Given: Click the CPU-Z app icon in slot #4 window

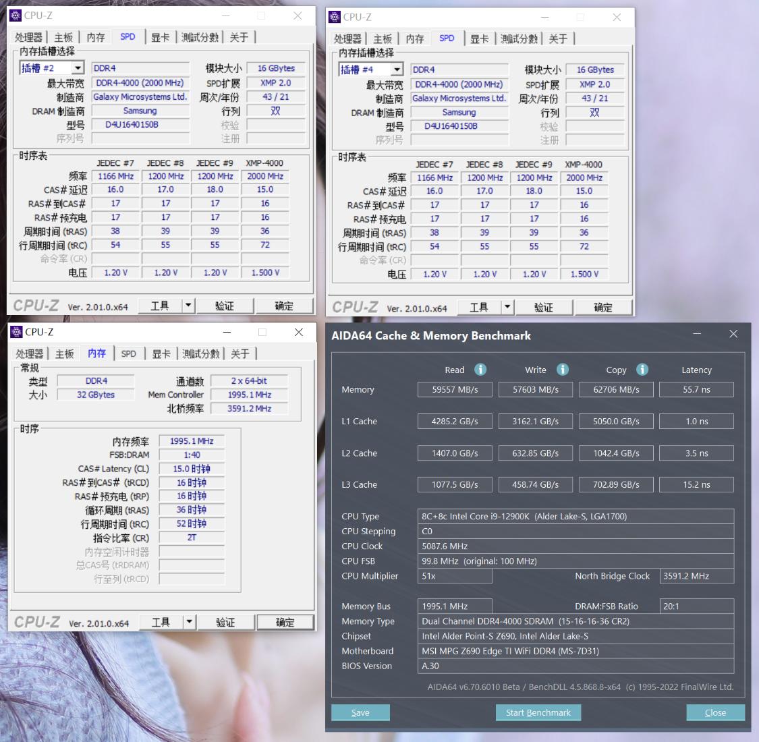Looking at the screenshot, I should [x=335, y=17].
